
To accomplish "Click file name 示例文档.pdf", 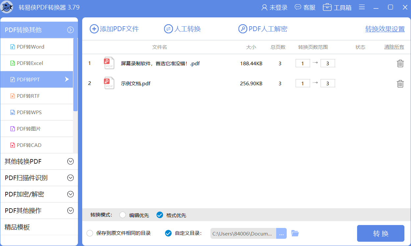I will (136, 84).
